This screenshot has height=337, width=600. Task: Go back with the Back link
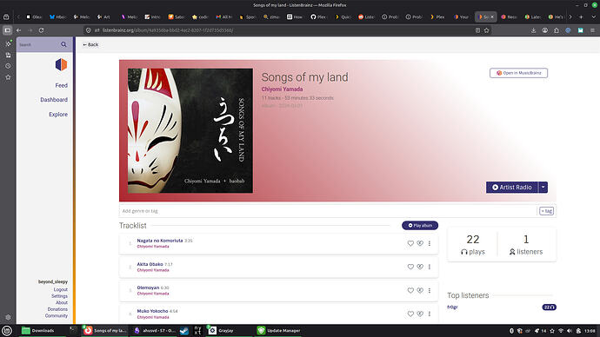(90, 44)
